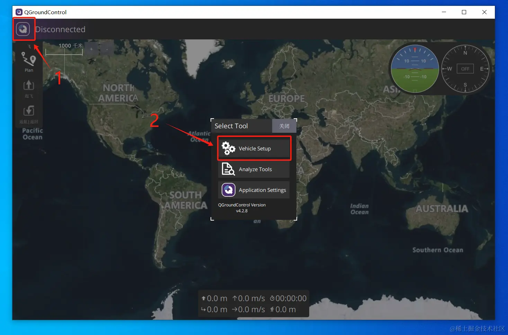Click the Vehicle Setup gears icon
The image size is (508, 335).
(228, 148)
